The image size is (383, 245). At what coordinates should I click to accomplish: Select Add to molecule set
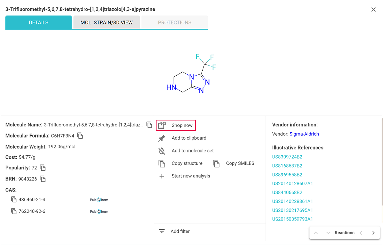pyautogui.click(x=193, y=151)
